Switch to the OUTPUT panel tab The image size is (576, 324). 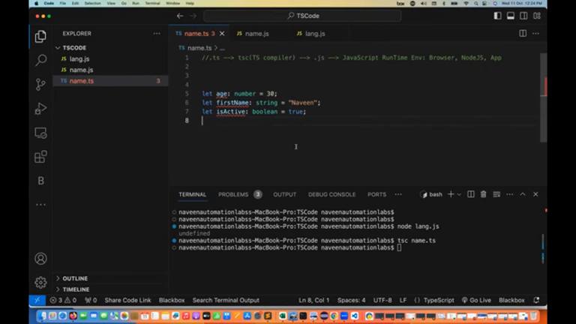(285, 194)
